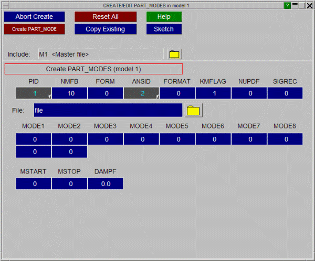Click the green question mark help icon
The height and width of the screenshot is (261, 315).
click(x=287, y=5)
